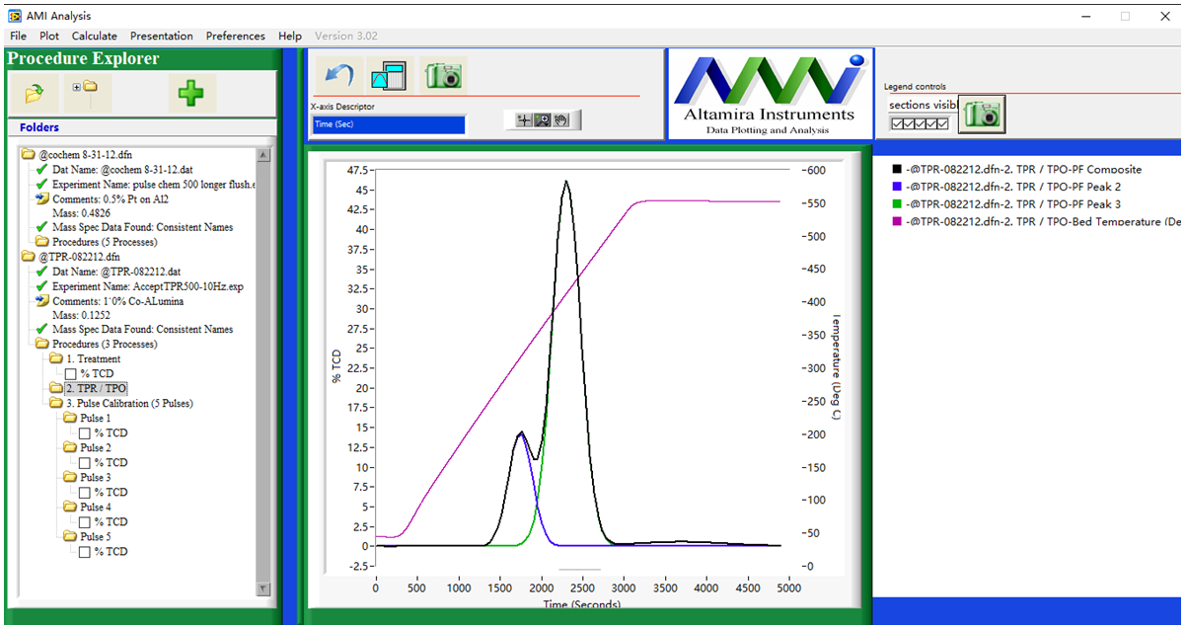Click the green plus add icon

pyautogui.click(x=190, y=94)
